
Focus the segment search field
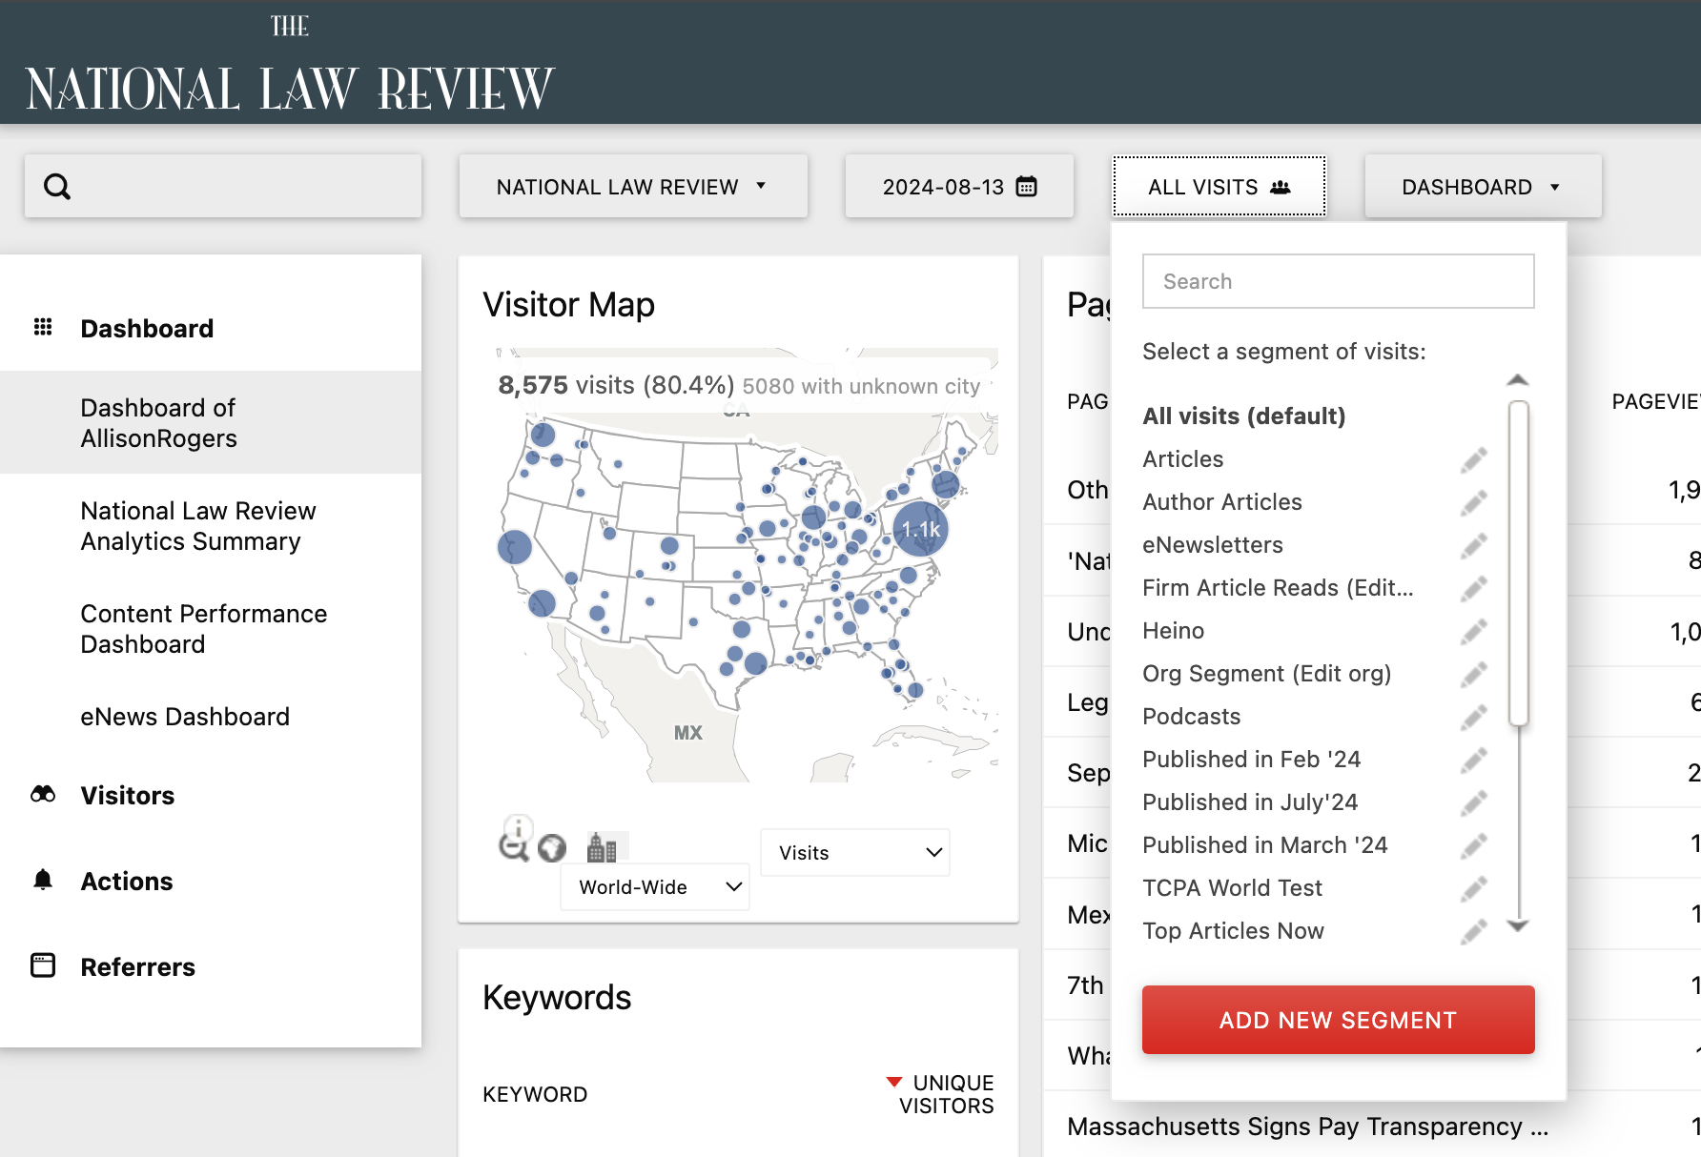click(x=1338, y=281)
